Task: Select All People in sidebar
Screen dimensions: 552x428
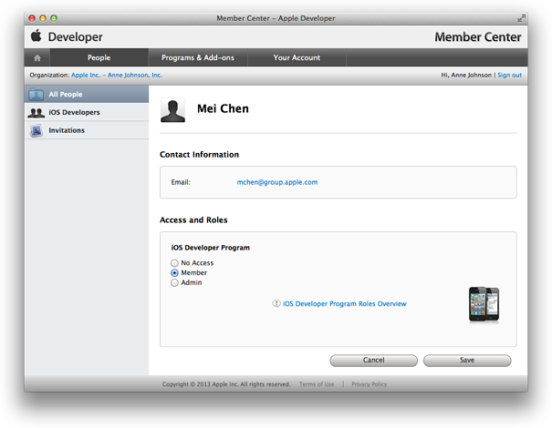Action: click(87, 94)
